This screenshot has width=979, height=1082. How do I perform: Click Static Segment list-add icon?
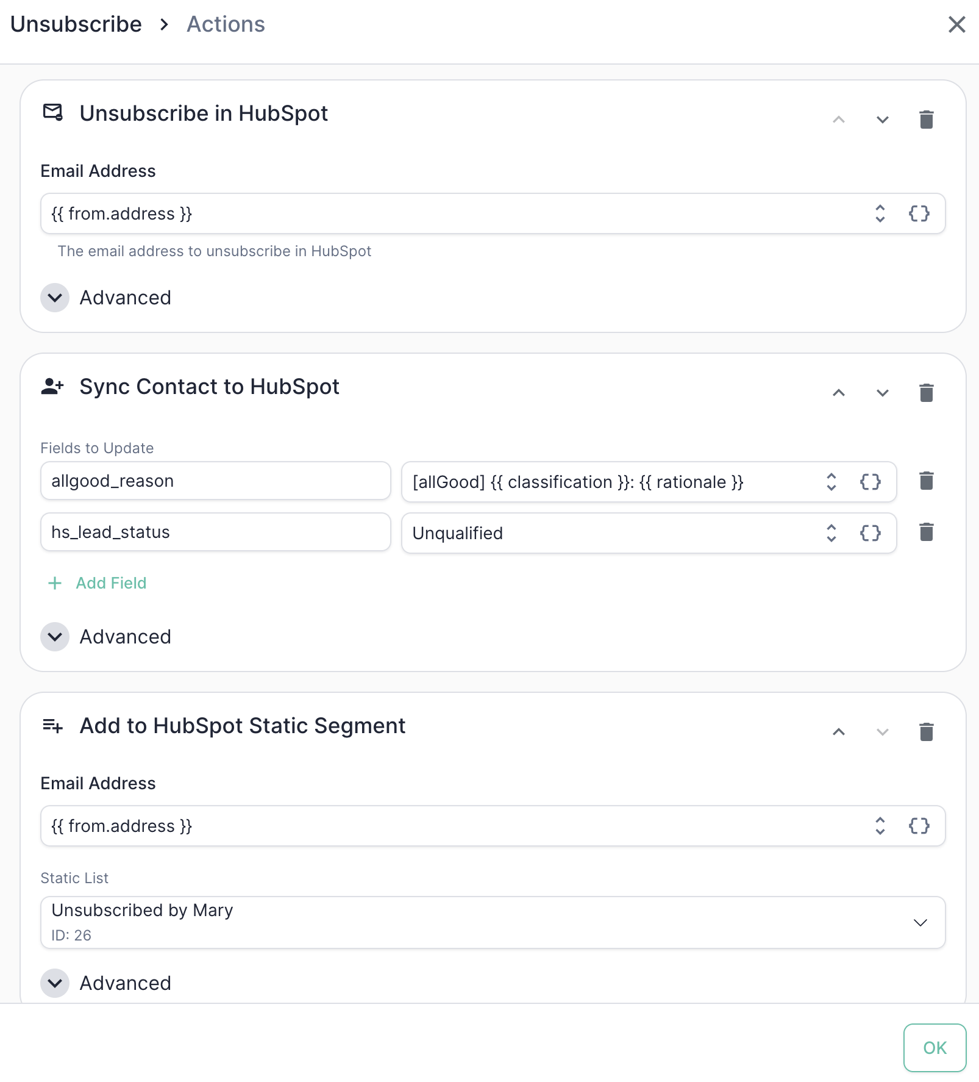(53, 726)
